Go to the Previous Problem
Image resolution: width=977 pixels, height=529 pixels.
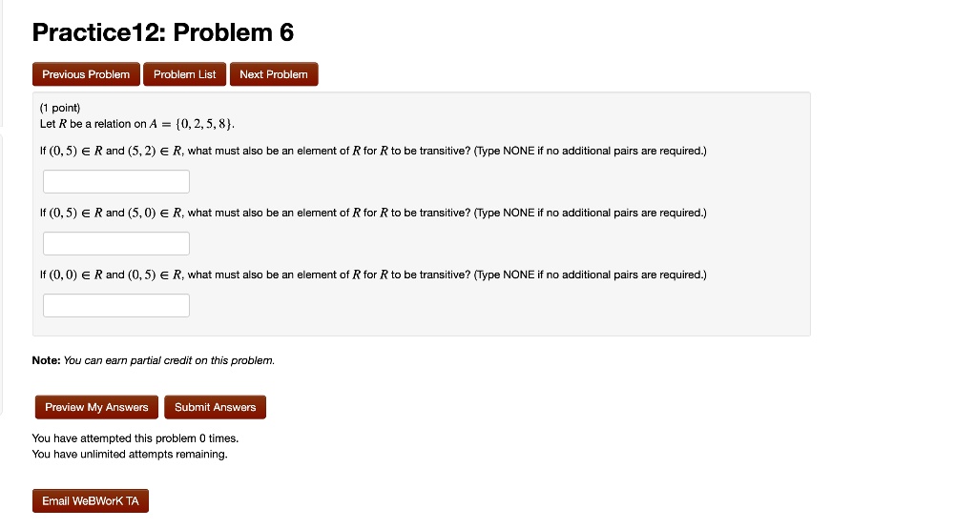[86, 74]
